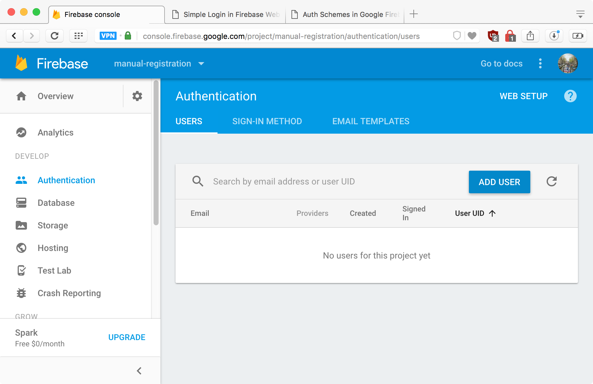This screenshot has width=593, height=384.
Task: Go back with browser back arrow
Action: tap(14, 36)
